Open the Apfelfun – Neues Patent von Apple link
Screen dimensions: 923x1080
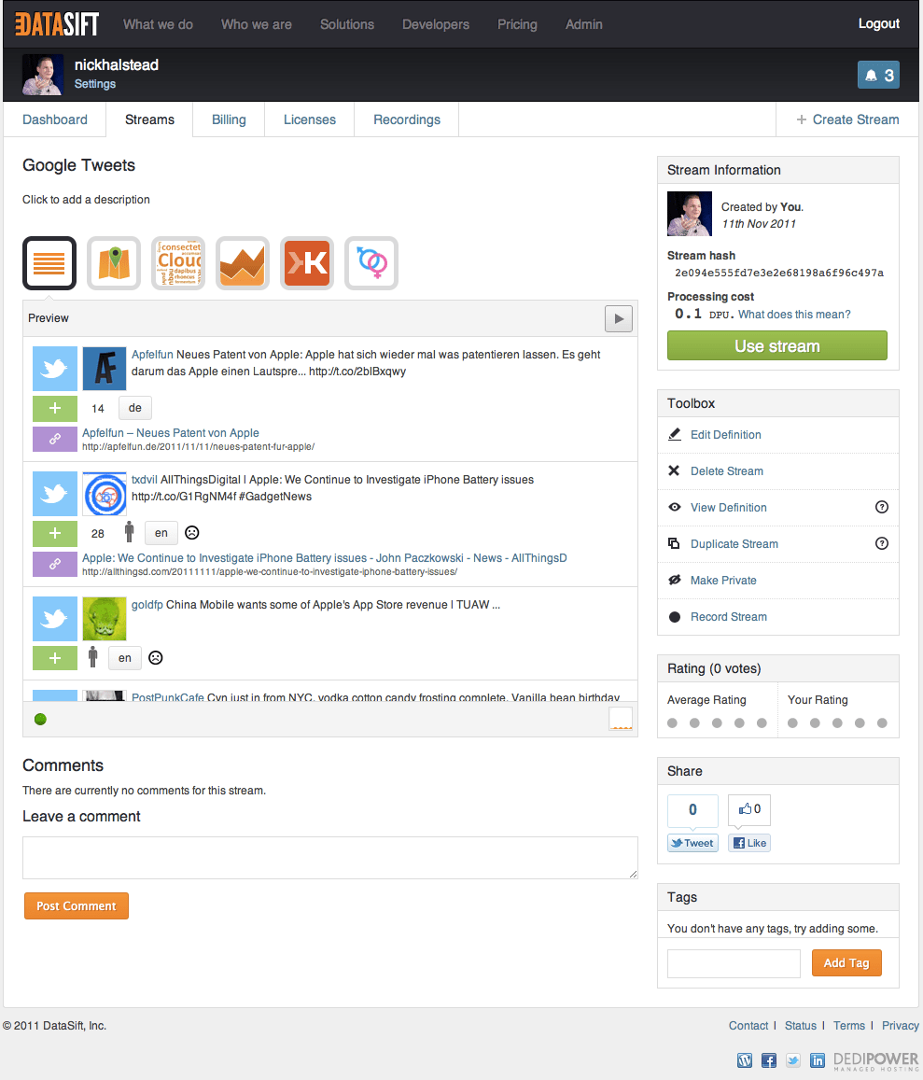pos(171,433)
